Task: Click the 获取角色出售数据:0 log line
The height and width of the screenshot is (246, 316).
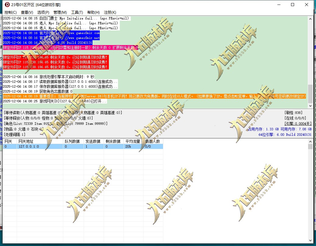Action: (38, 91)
